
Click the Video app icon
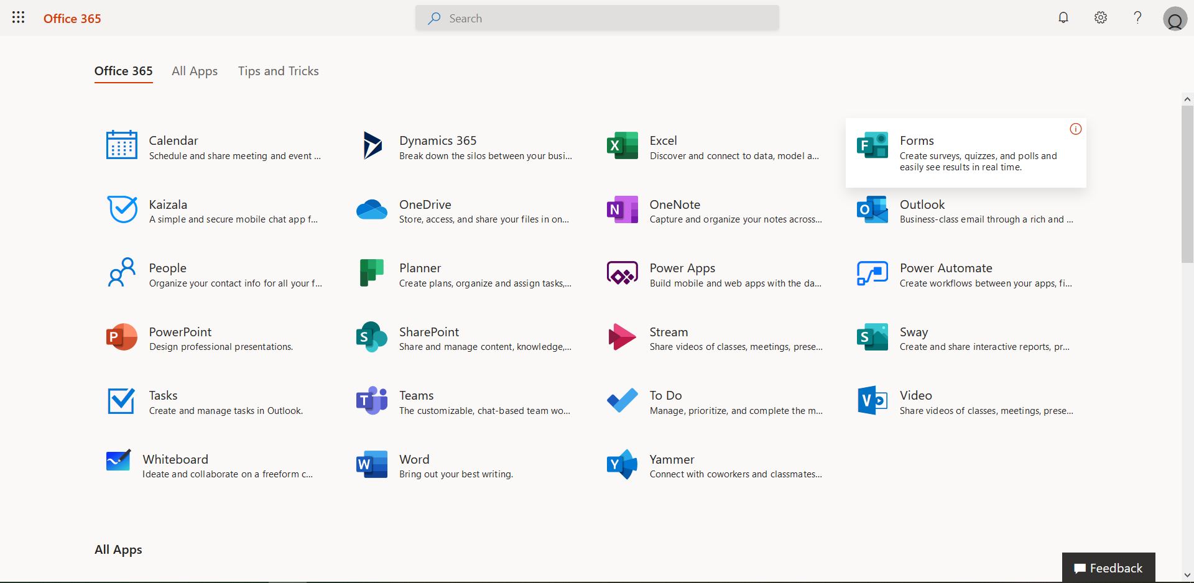coord(872,401)
